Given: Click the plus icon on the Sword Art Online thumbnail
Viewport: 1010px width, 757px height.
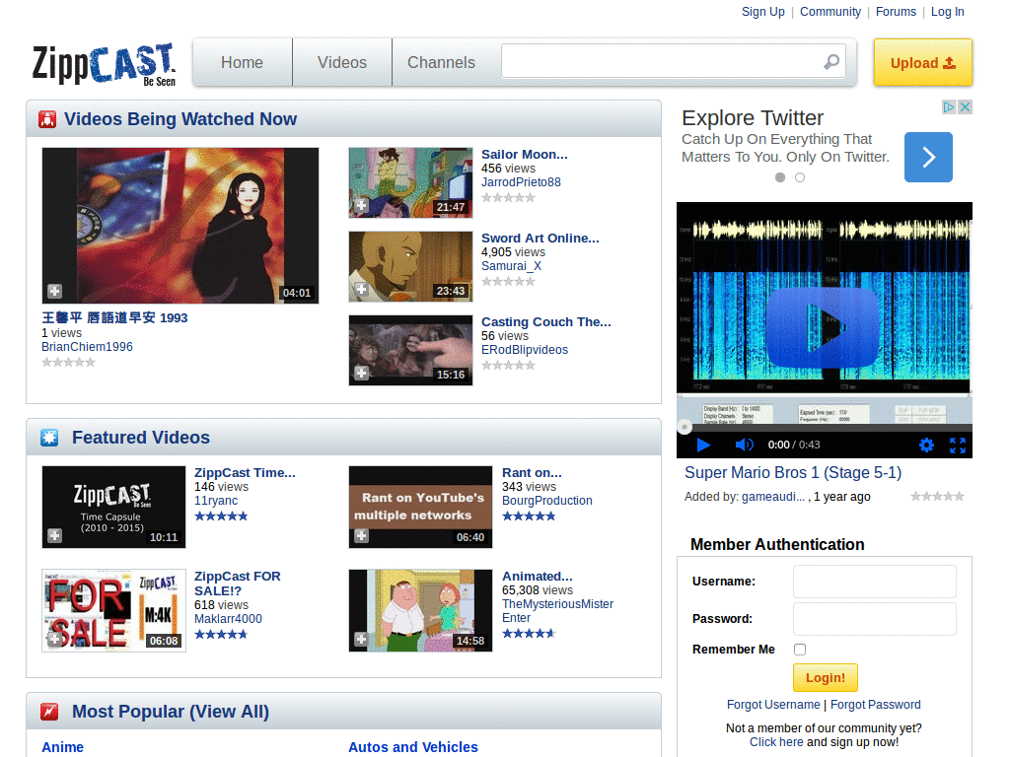Looking at the screenshot, I should coord(361,289).
